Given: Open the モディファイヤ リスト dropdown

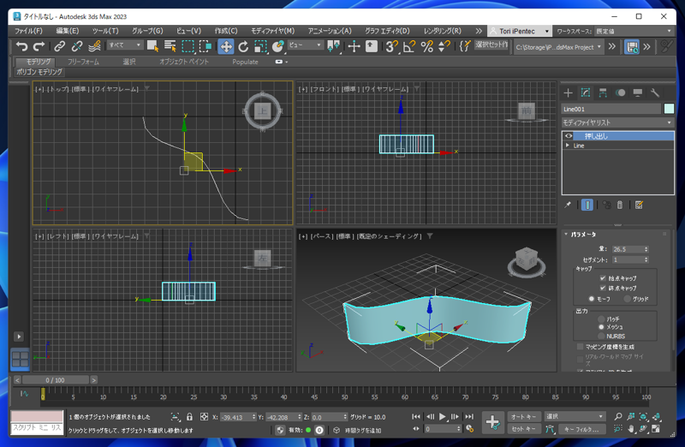Looking at the screenshot, I should pos(617,122).
